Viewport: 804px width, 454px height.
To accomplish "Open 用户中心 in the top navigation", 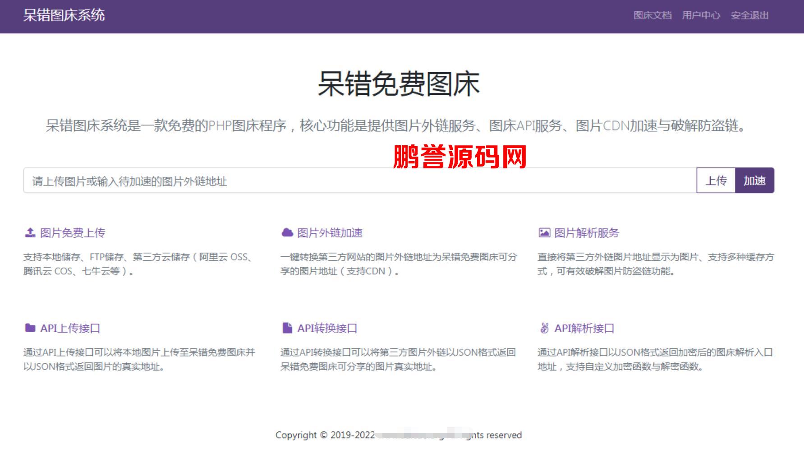I will [701, 15].
